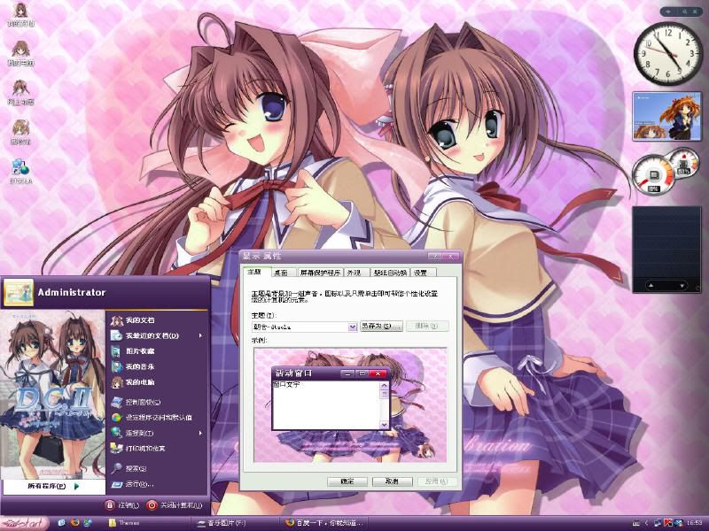The height and width of the screenshot is (531, 709).
Task: Switch to the 音乐图片 (F:) taskbar window
Action: [x=235, y=523]
